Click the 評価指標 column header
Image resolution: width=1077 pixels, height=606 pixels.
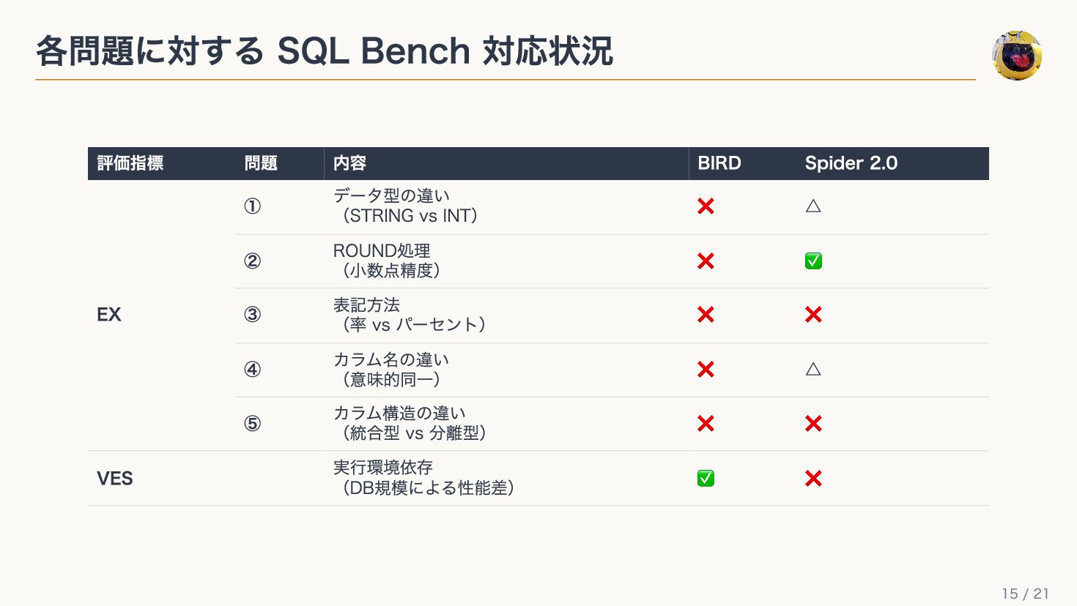tap(130, 163)
